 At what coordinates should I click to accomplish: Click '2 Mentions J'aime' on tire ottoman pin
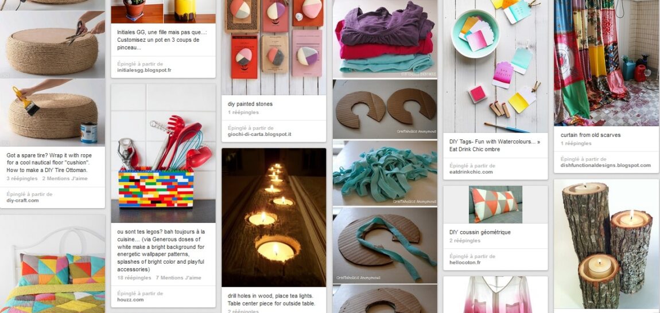pos(65,179)
